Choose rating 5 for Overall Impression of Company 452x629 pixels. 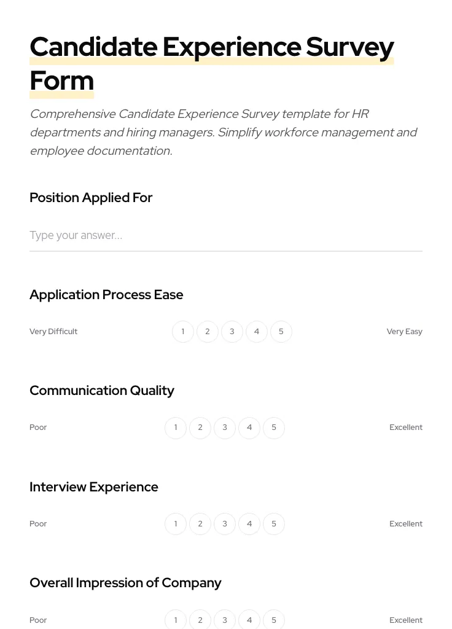point(273,620)
